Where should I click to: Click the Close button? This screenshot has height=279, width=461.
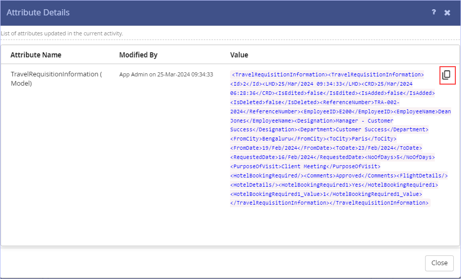pos(439,263)
